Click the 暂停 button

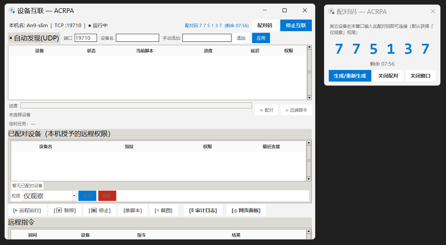coord(65,211)
